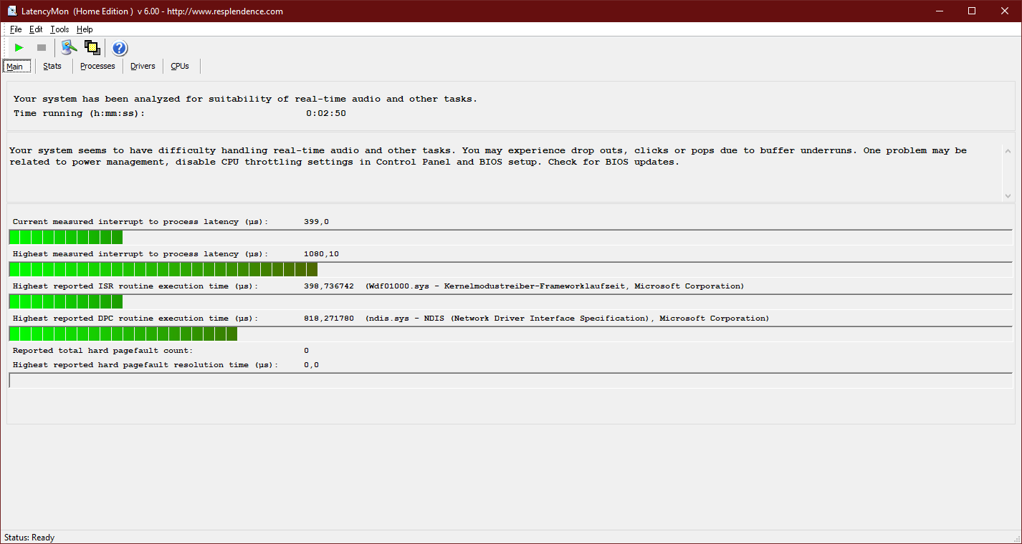Screen dimensions: 1022x544
Task: Switch to the Drivers tab
Action: (x=143, y=66)
